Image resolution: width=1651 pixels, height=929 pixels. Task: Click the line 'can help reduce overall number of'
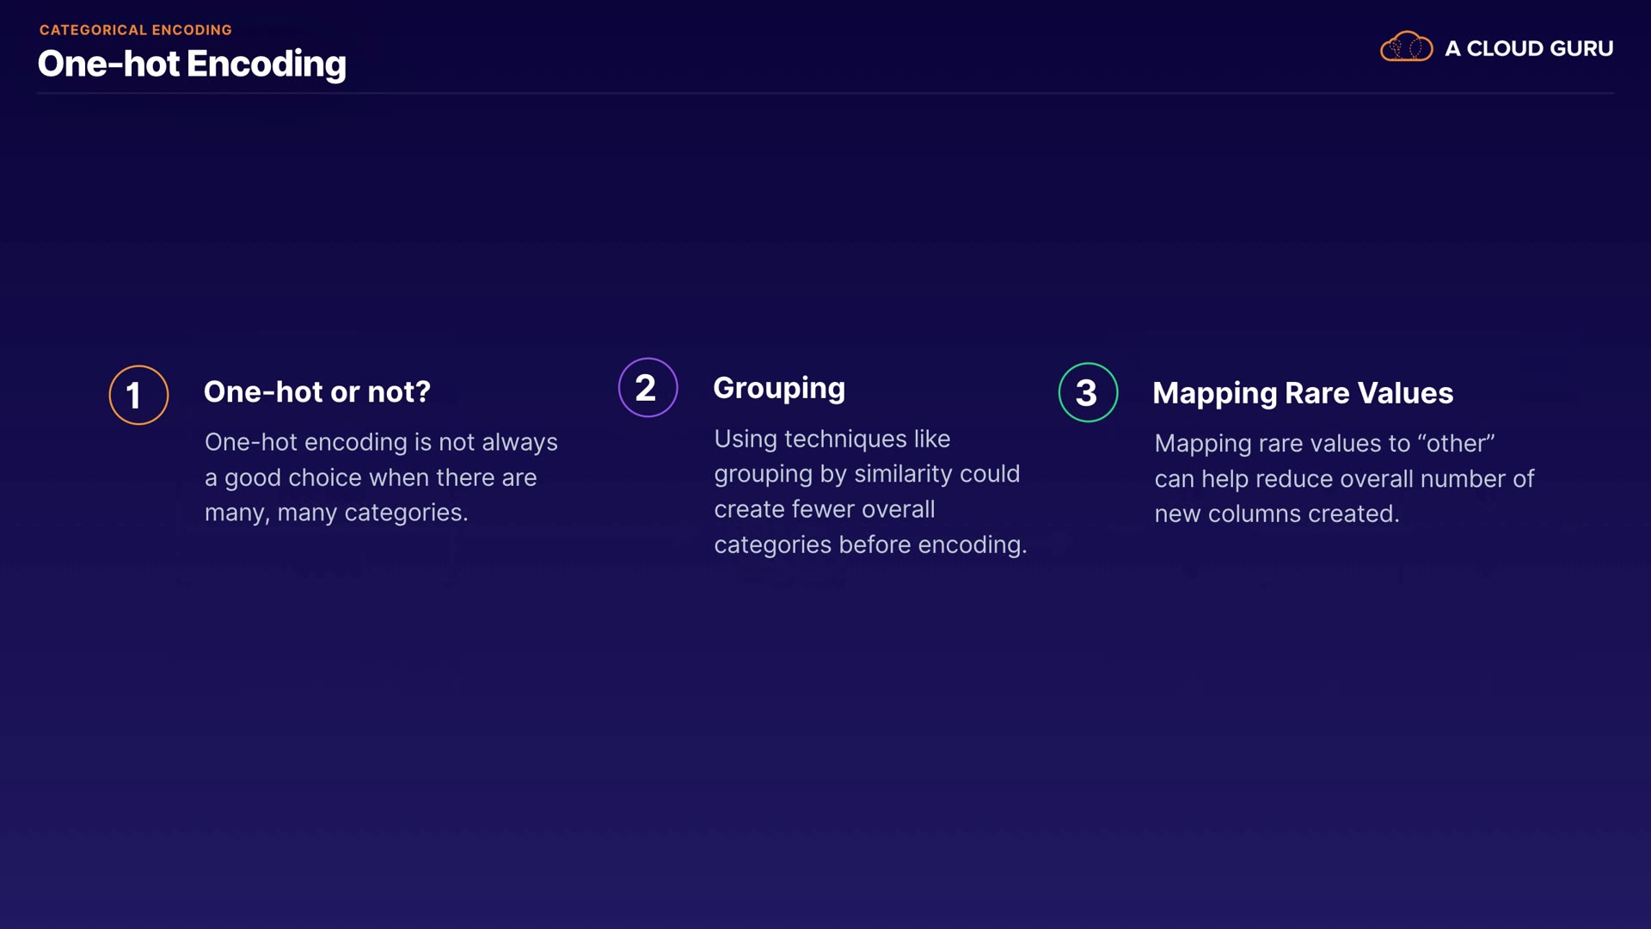(x=1344, y=479)
